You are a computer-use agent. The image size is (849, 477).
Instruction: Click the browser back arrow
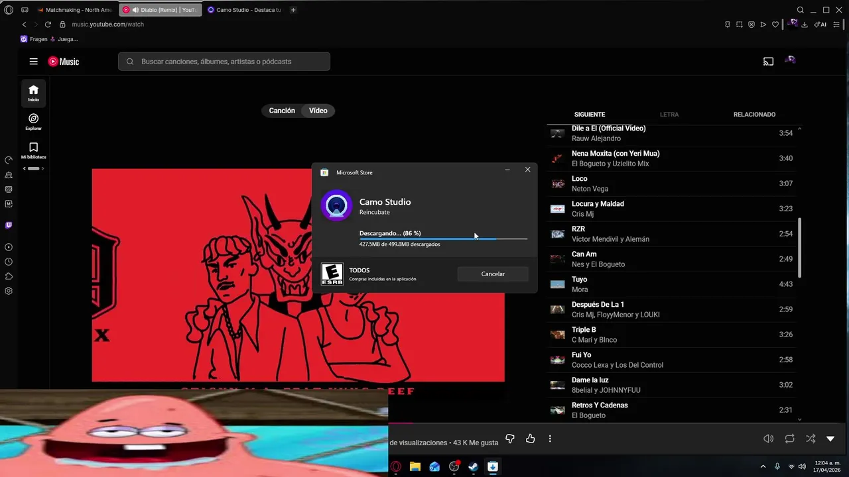click(24, 25)
